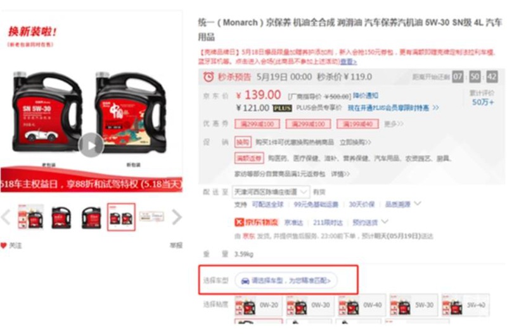Click the car icon in vehicle selector
Image resolution: width=507 pixels, height=334 pixels.
(245, 281)
